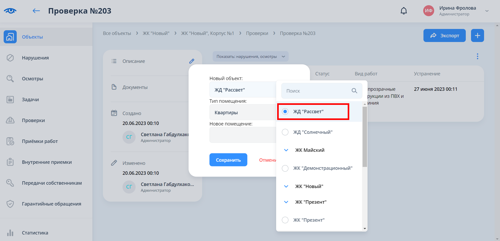Go to Осмотры in the sidebar
Screen dimensions: 500x241
coord(32,79)
